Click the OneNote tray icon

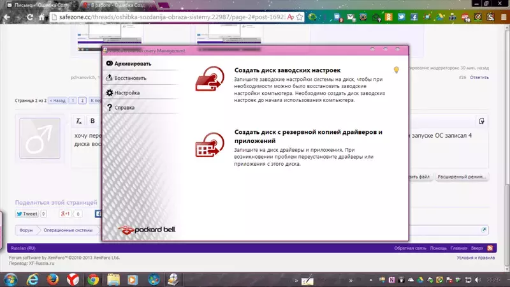coord(391,280)
